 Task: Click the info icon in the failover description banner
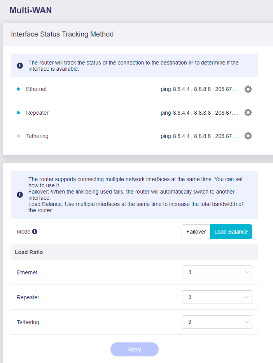[x=20, y=195]
